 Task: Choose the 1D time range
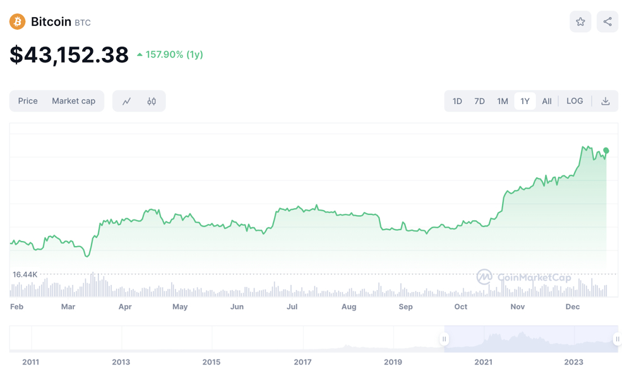(457, 101)
